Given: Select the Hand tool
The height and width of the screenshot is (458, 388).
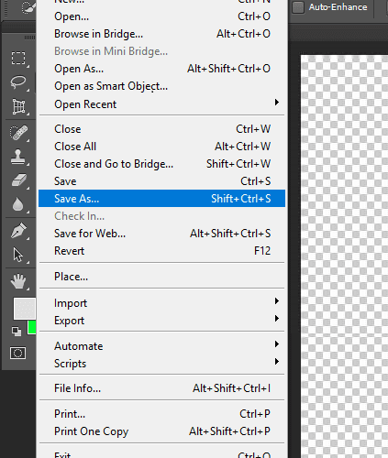Looking at the screenshot, I should pyautogui.click(x=18, y=281).
